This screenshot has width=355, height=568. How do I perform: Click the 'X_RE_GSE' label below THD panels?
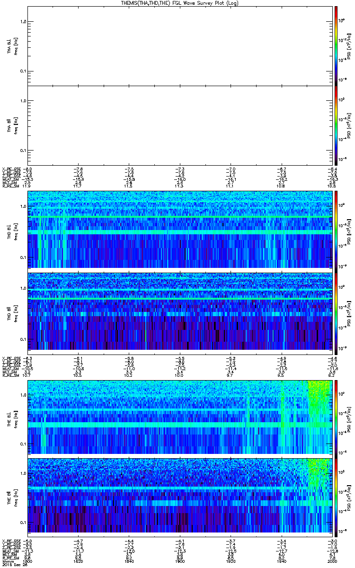pyautogui.click(x=11, y=358)
